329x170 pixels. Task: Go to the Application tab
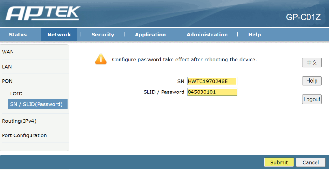pyautogui.click(x=150, y=35)
